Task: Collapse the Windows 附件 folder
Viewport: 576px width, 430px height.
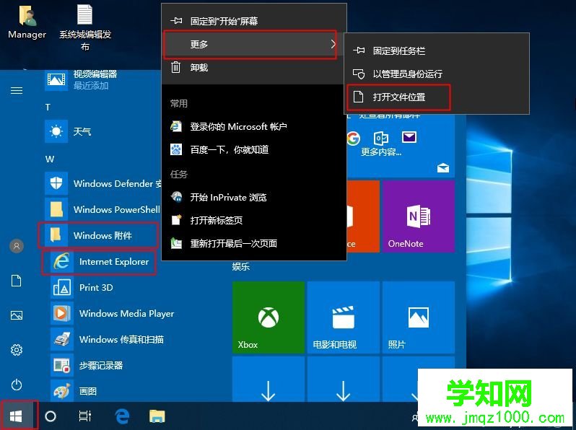Action: 98,235
